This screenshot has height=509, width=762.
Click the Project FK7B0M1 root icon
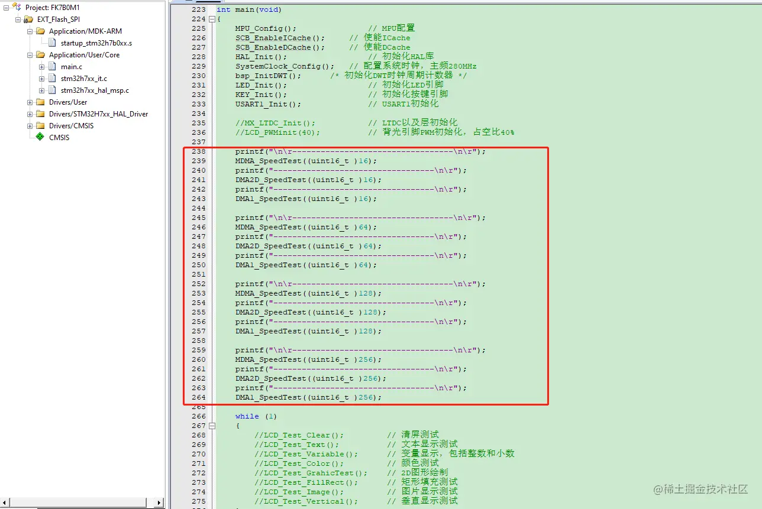16,7
